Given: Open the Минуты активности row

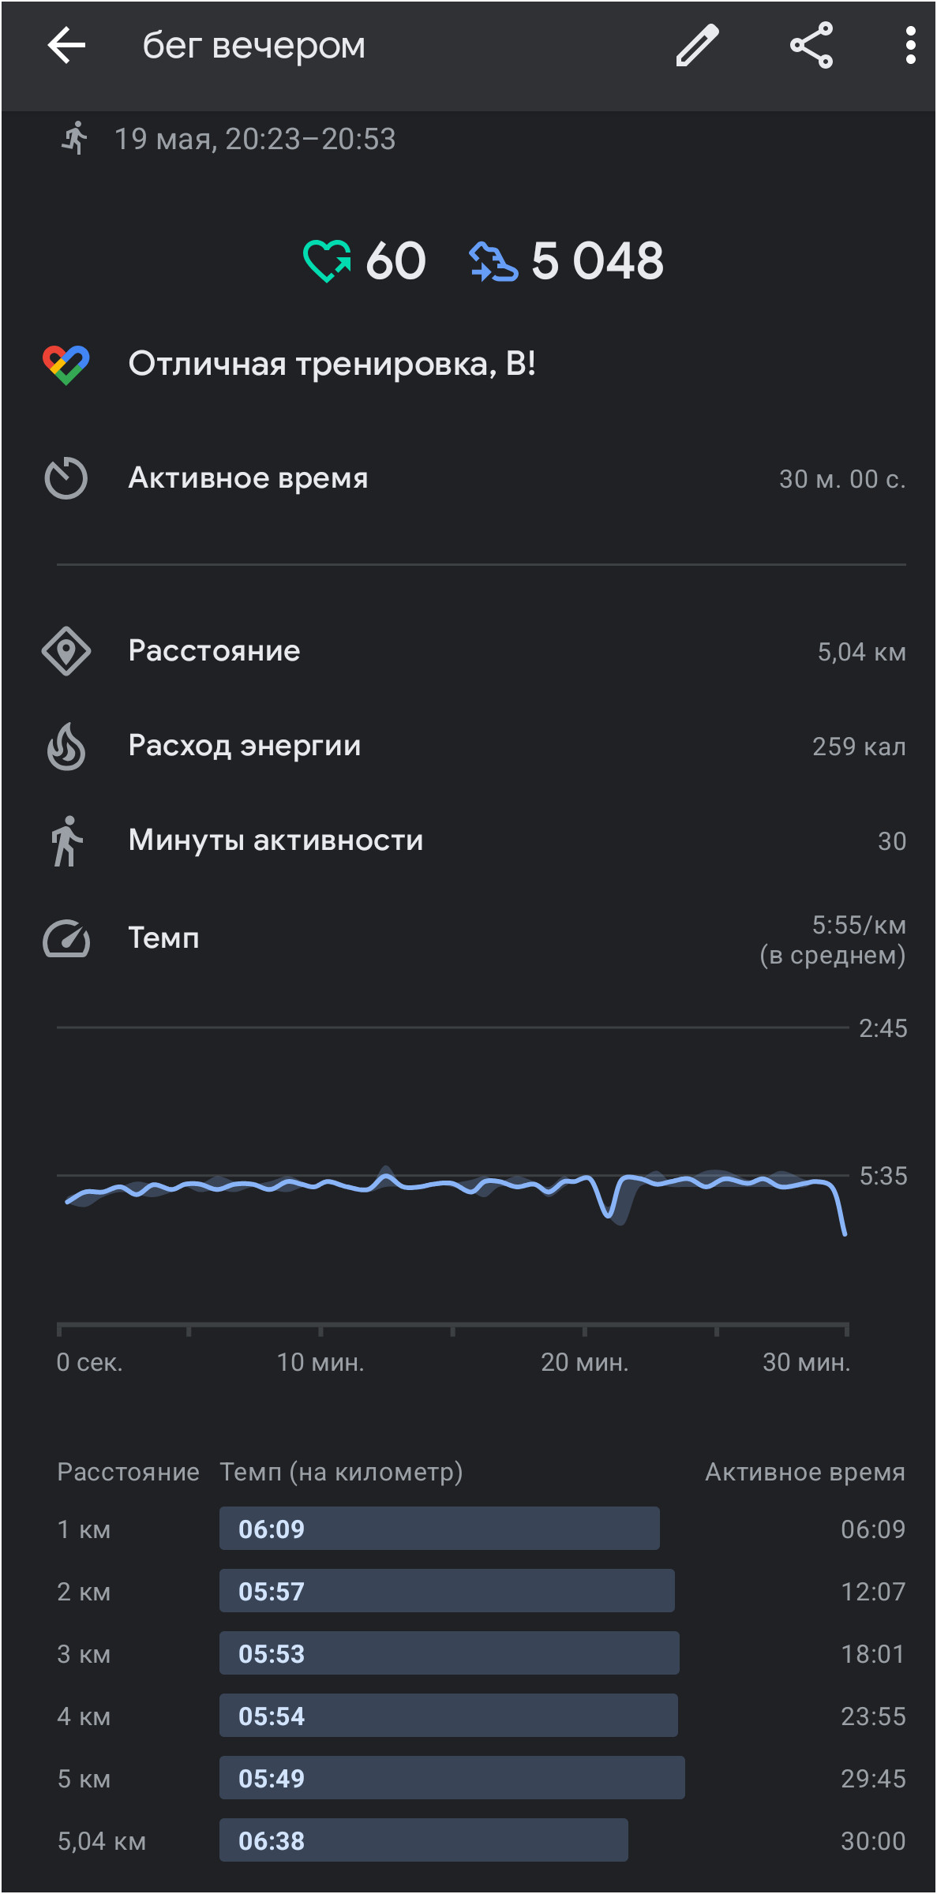Looking at the screenshot, I should click(x=474, y=840).
